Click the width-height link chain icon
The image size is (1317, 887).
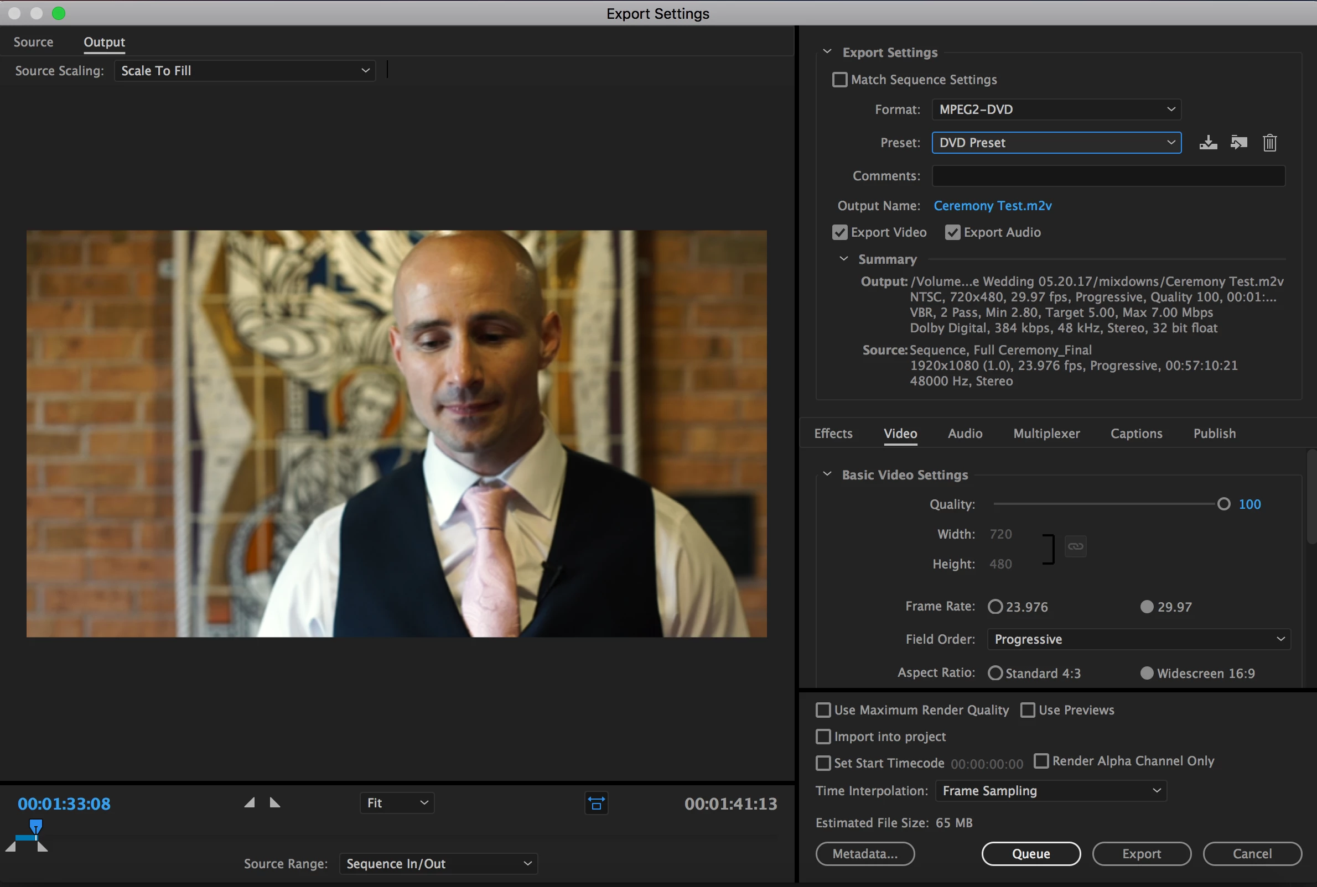1075,546
